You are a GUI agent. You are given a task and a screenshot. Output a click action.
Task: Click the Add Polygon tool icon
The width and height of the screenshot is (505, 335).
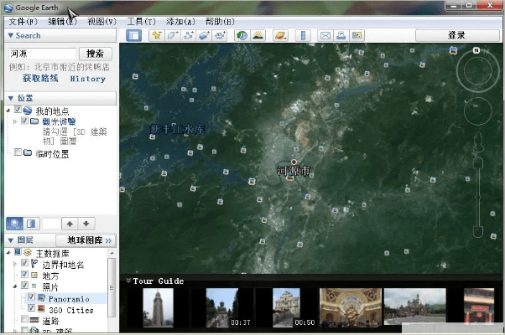pos(172,36)
